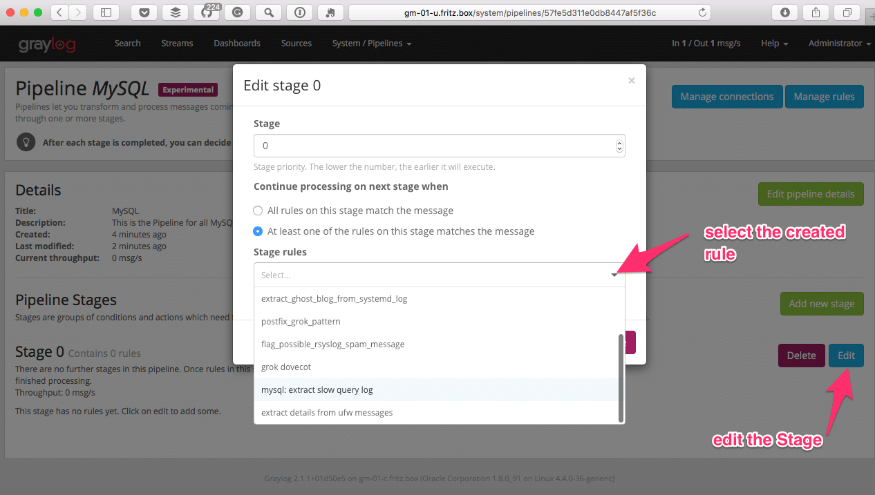875x495 pixels.
Task: Click Add new stage button
Action: [822, 304]
